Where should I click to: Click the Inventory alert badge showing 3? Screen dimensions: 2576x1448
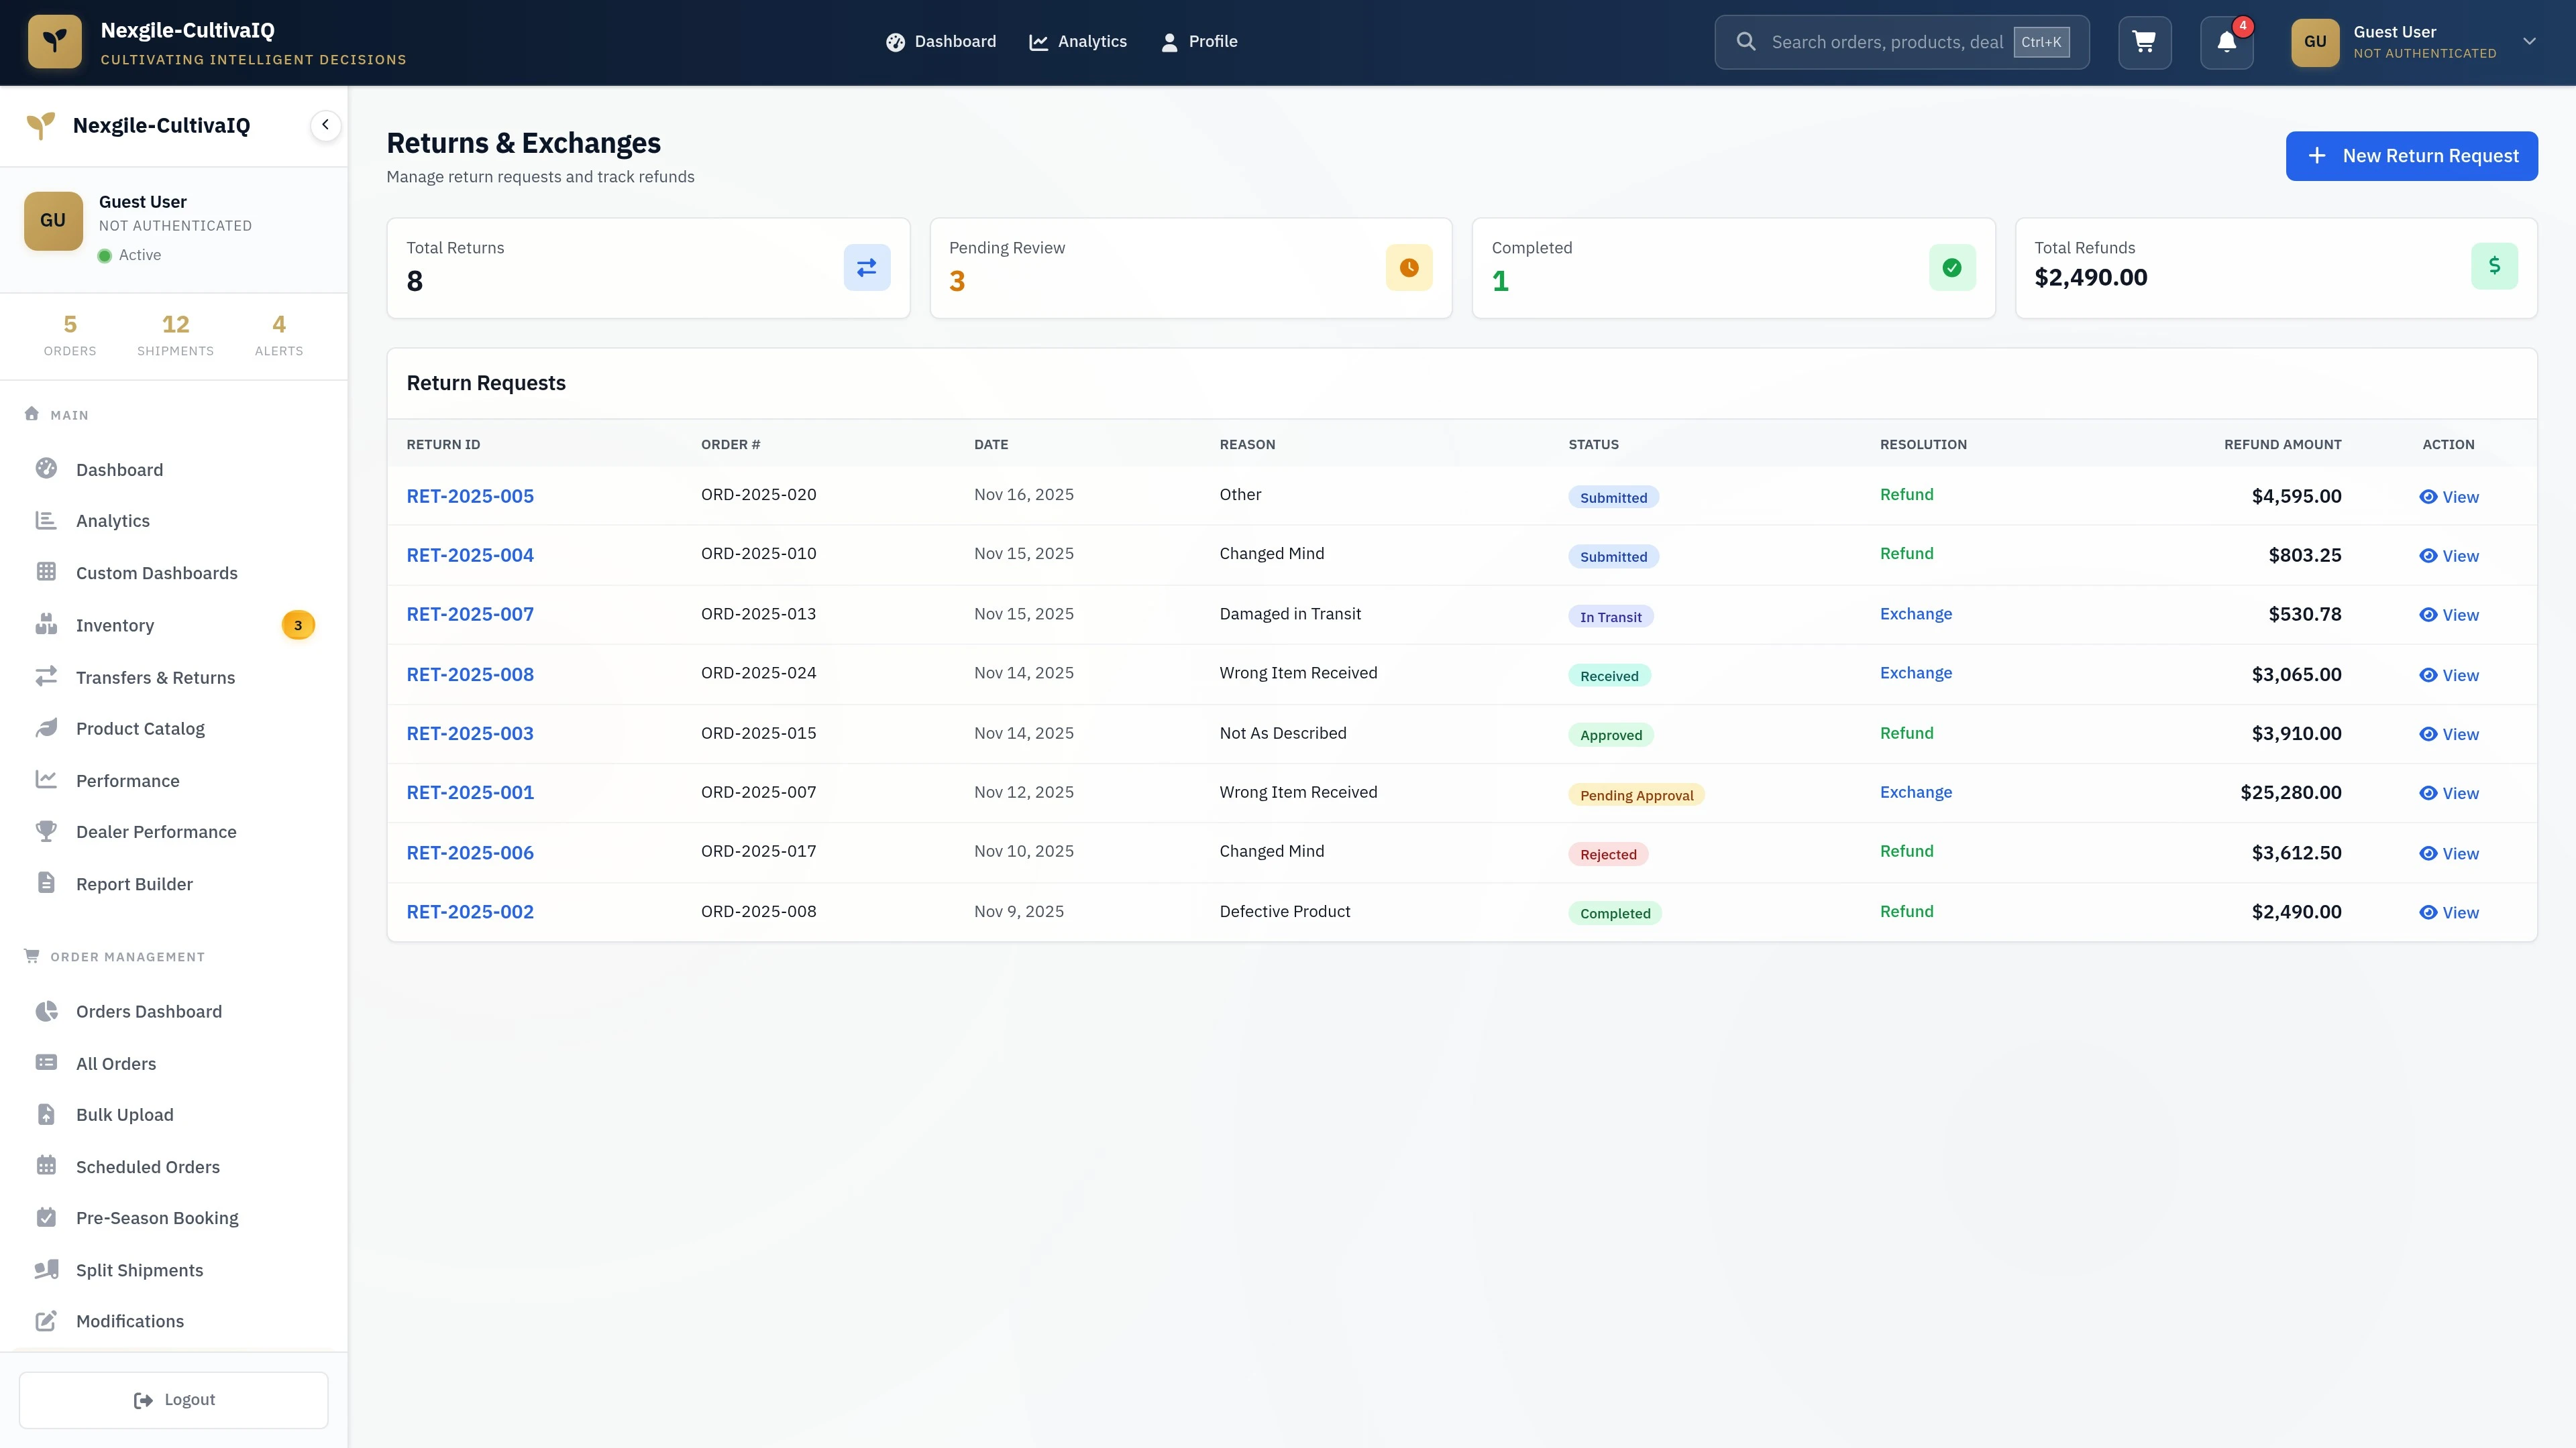[298, 625]
